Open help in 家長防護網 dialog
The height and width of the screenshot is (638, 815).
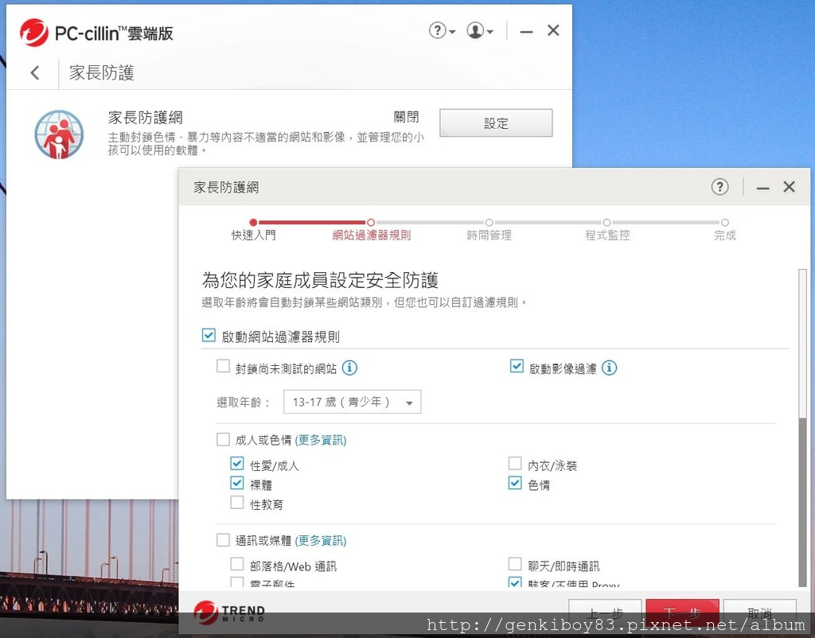pyautogui.click(x=719, y=186)
